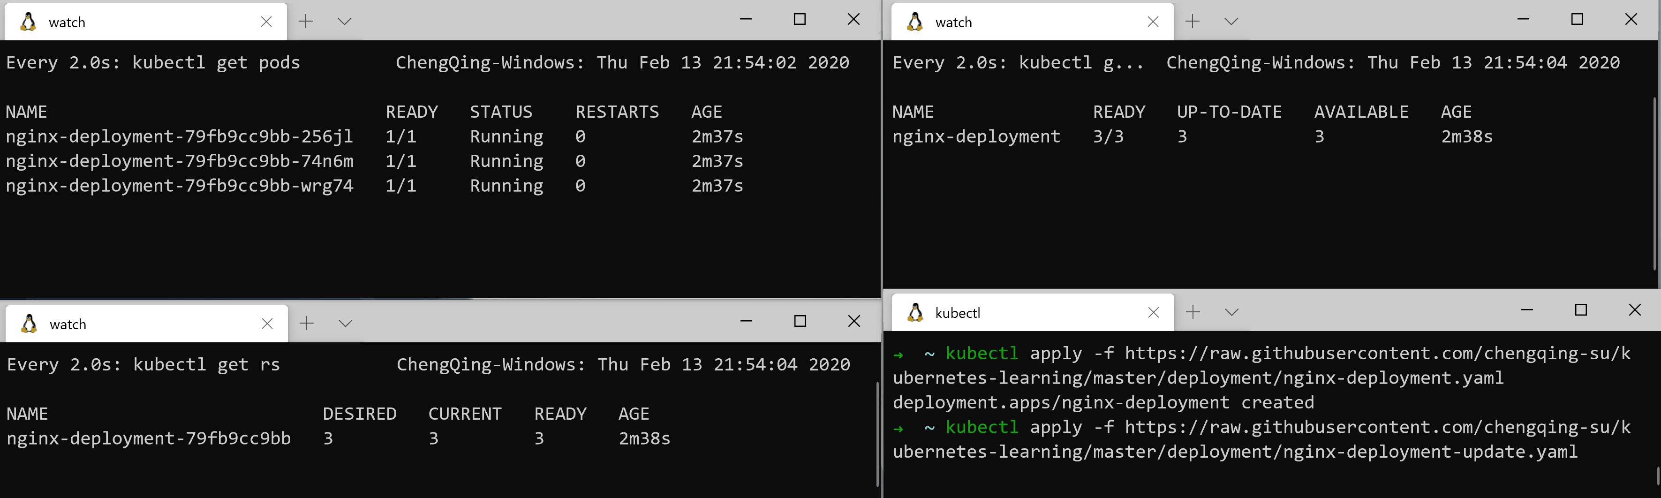Viewport: 1661px width, 498px height.
Task: Close the watch tab showing kubectl get pods
Action: click(266, 22)
